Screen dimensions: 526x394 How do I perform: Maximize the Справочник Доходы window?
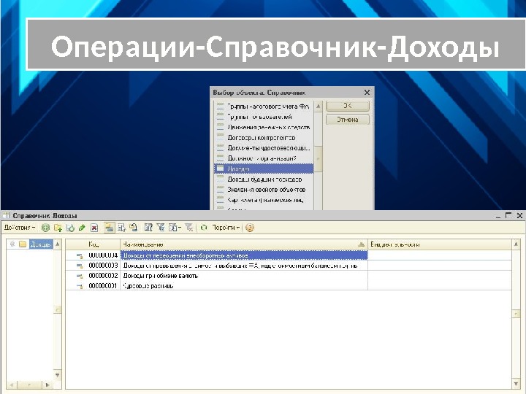tap(508, 215)
